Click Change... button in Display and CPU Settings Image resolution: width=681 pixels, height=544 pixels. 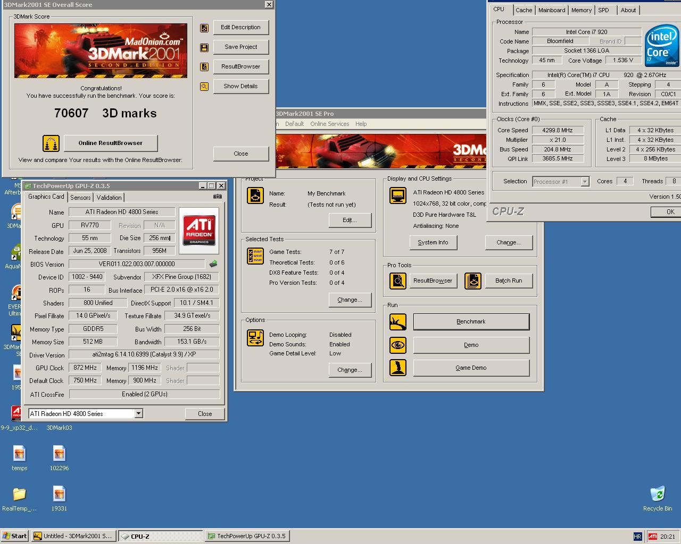(509, 243)
